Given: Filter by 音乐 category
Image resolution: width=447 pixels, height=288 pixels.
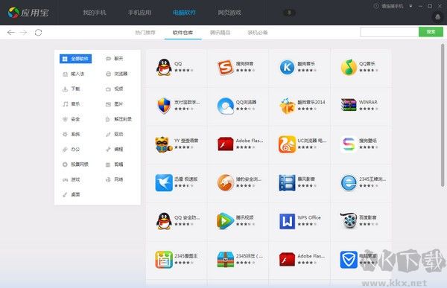Looking at the screenshot, I should 71,104.
